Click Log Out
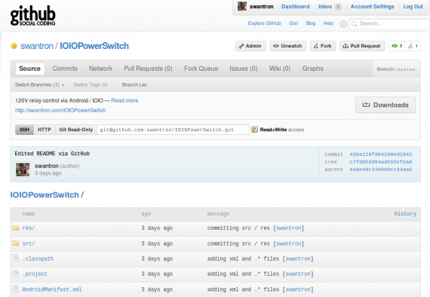The image size is (430, 297). 413,7
